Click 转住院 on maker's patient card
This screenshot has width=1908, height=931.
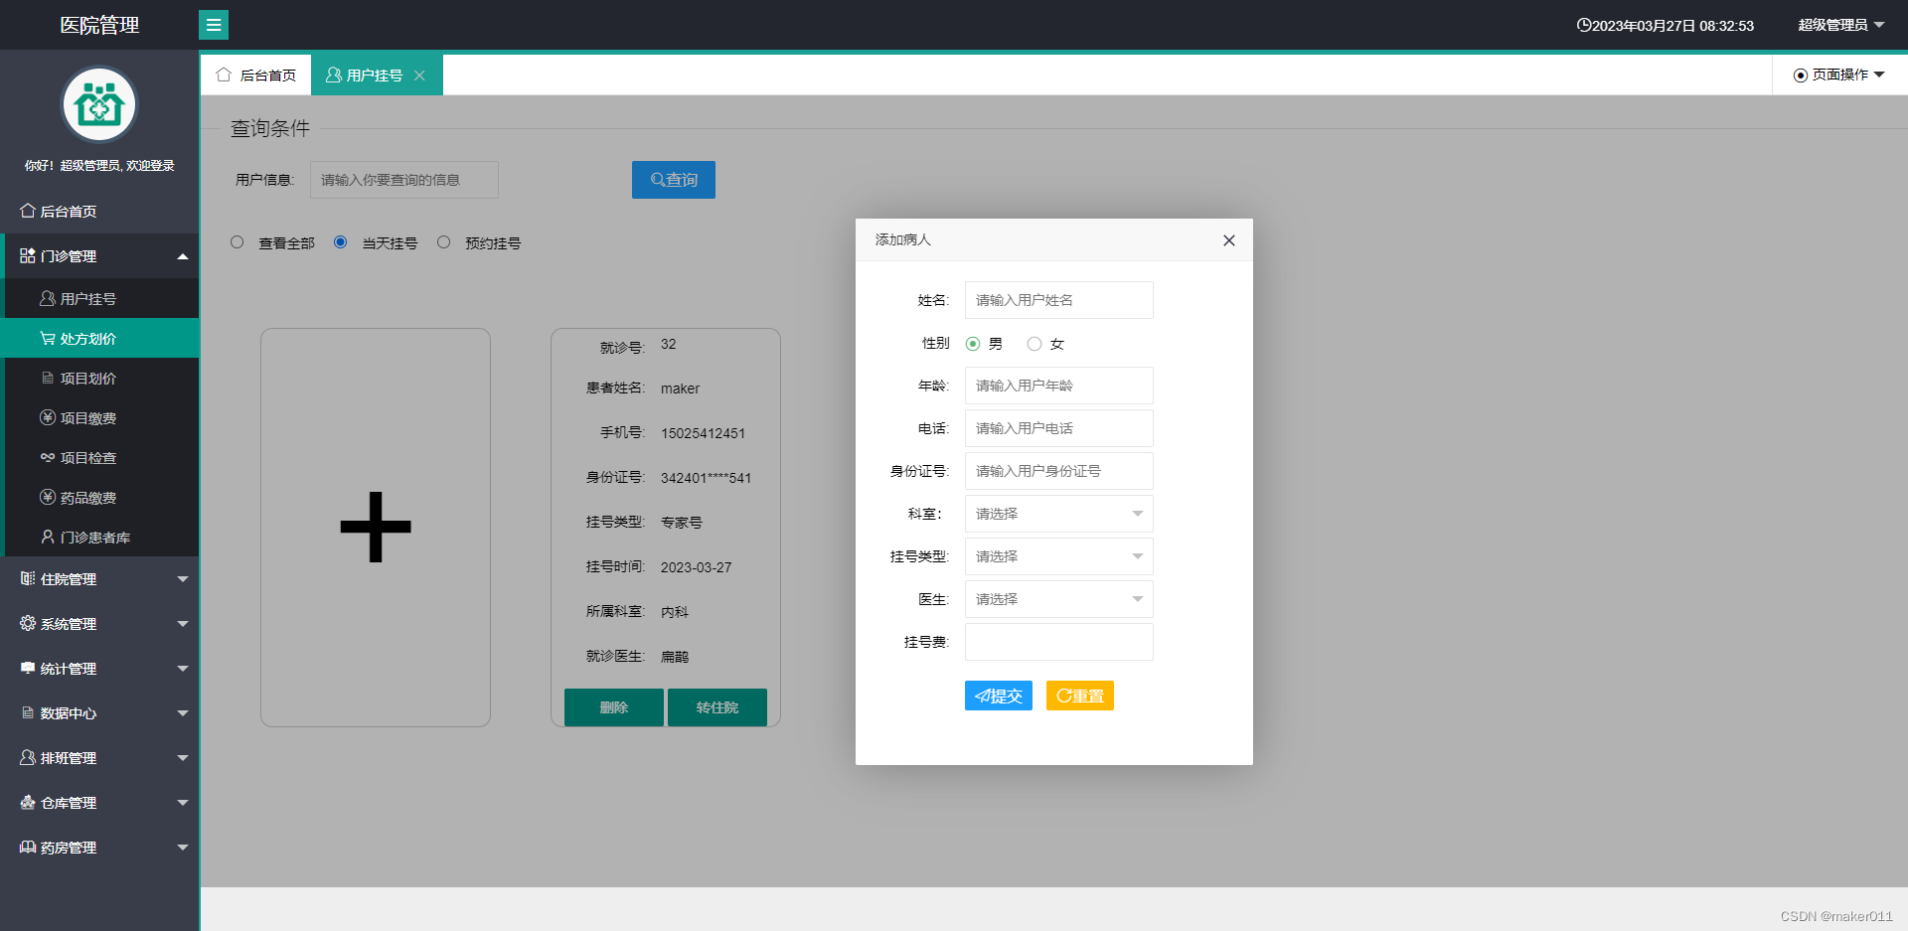pyautogui.click(x=717, y=707)
